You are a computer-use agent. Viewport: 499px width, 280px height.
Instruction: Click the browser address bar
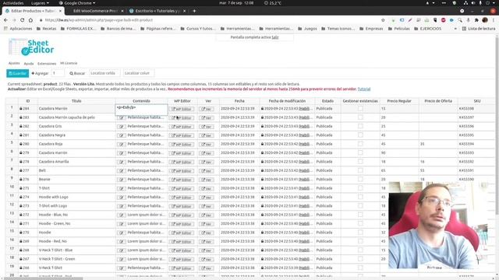tap(210, 20)
